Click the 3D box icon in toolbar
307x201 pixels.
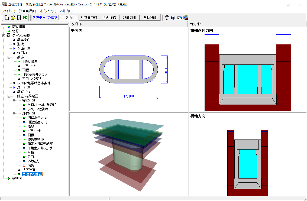coord(173,18)
